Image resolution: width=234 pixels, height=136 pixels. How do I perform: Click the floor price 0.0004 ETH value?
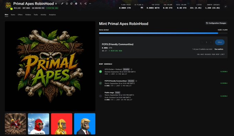[125, 8]
